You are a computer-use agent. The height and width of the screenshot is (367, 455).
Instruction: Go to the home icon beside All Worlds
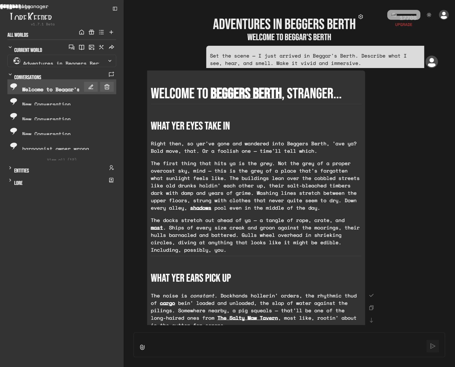[82, 32]
